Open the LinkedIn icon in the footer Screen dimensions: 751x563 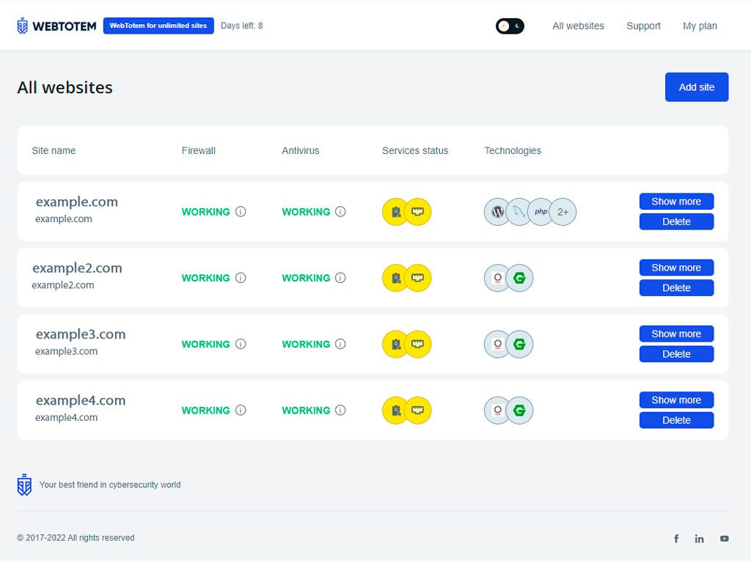[x=700, y=539]
